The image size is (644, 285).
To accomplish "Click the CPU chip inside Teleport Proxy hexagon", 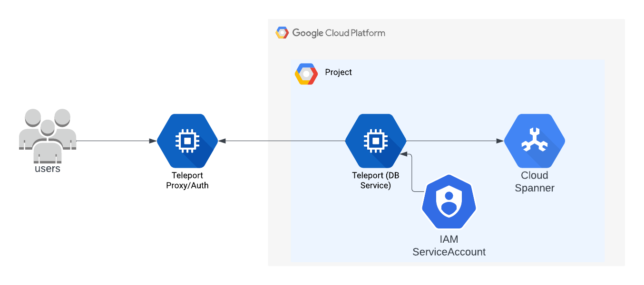I will (187, 141).
